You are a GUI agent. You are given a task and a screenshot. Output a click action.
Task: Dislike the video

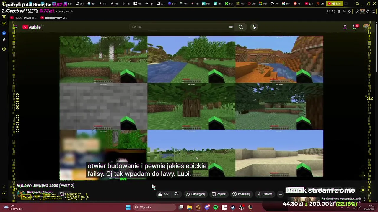[176, 194]
